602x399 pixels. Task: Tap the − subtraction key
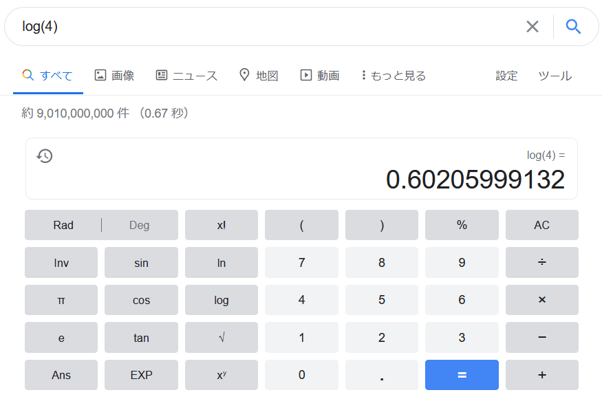coord(541,338)
